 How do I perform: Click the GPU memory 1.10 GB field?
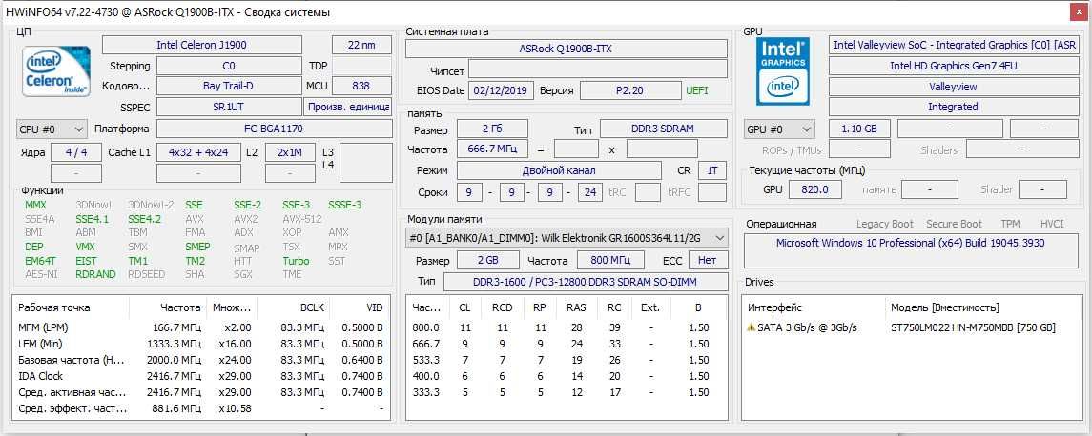pos(860,129)
